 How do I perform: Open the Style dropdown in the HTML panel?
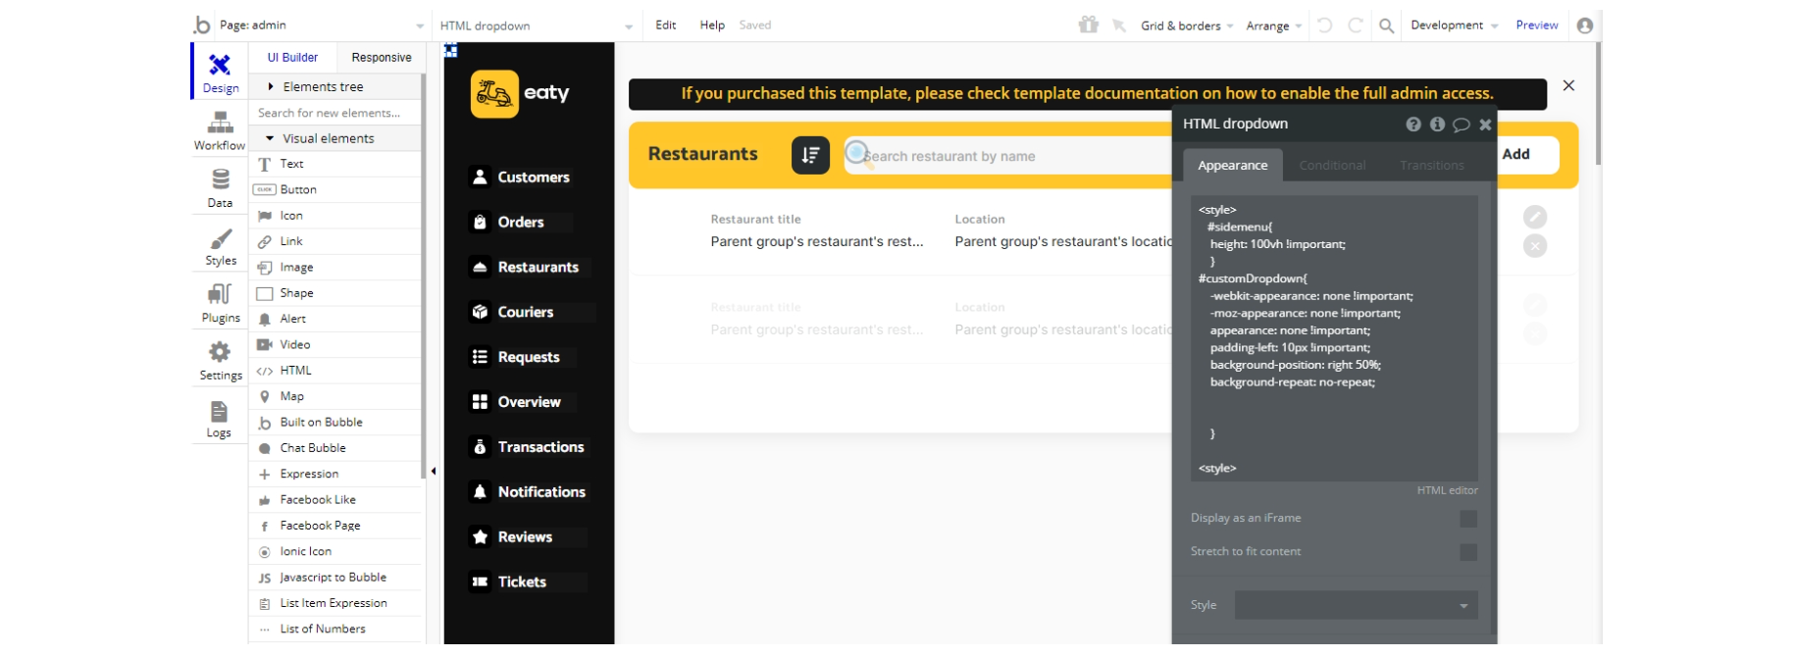point(1356,605)
